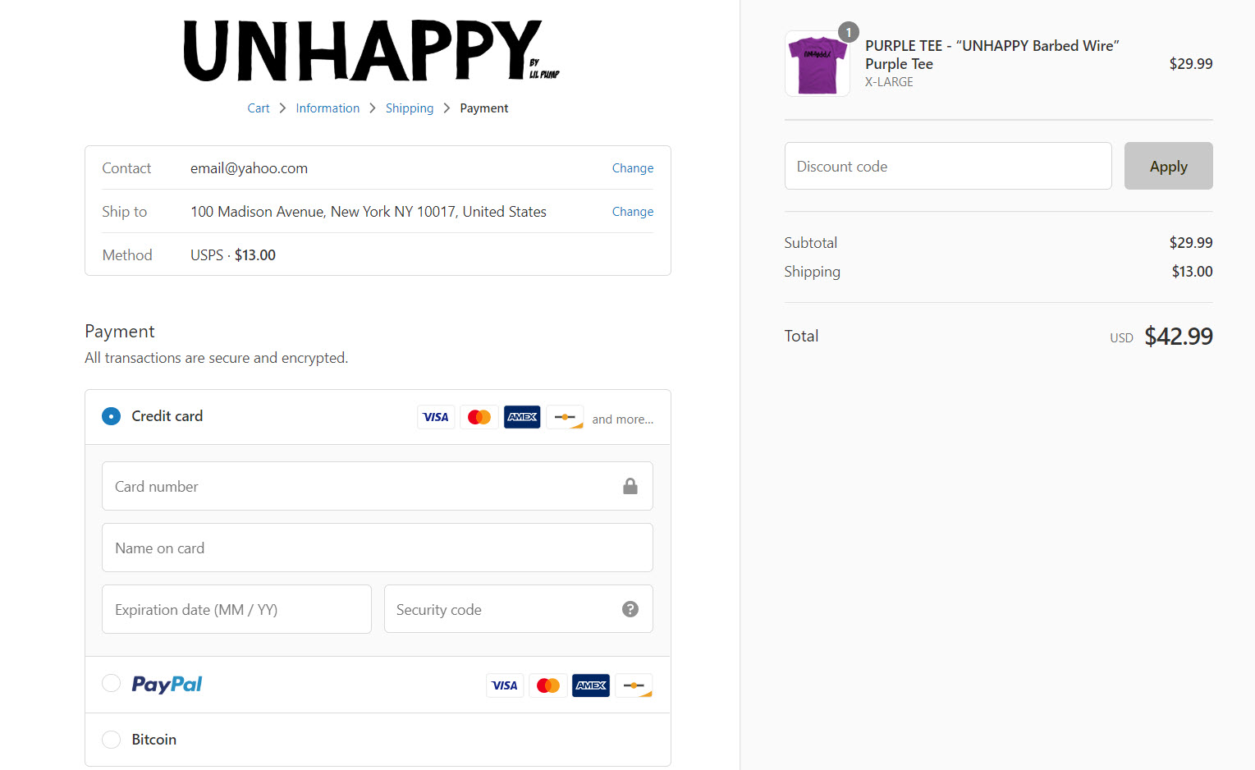
Task: Click the Amex icon in Credit card row
Action: point(522,417)
